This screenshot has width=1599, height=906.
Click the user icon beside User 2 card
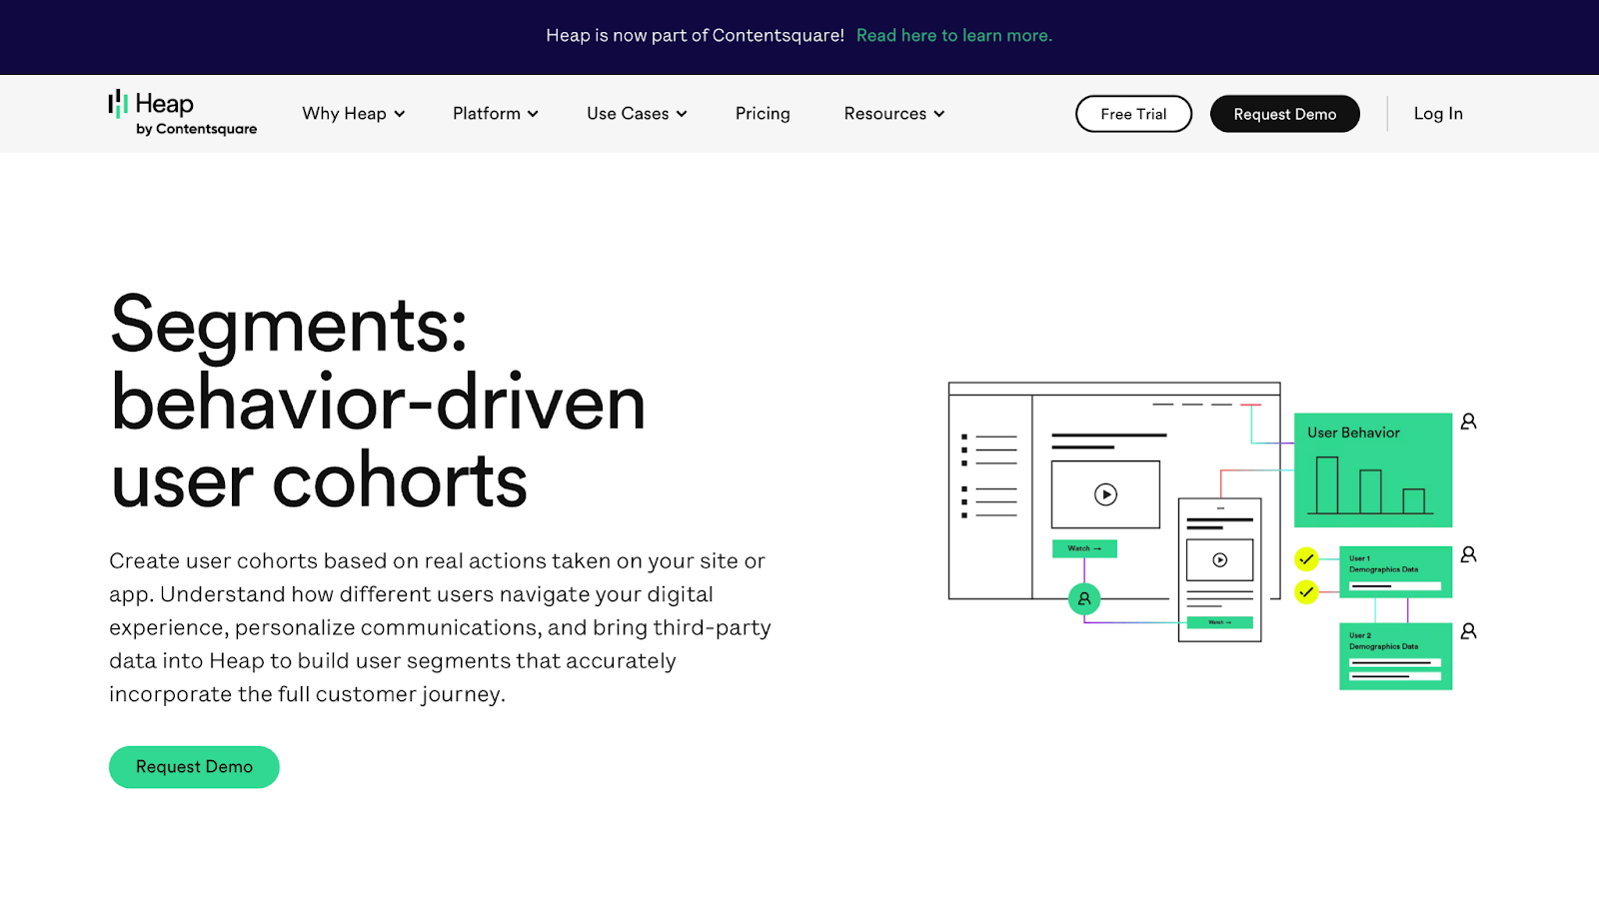1468,631
